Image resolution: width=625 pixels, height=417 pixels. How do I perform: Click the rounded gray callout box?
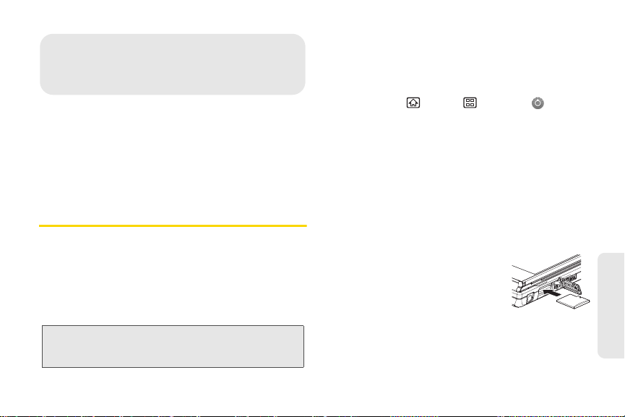(x=173, y=64)
